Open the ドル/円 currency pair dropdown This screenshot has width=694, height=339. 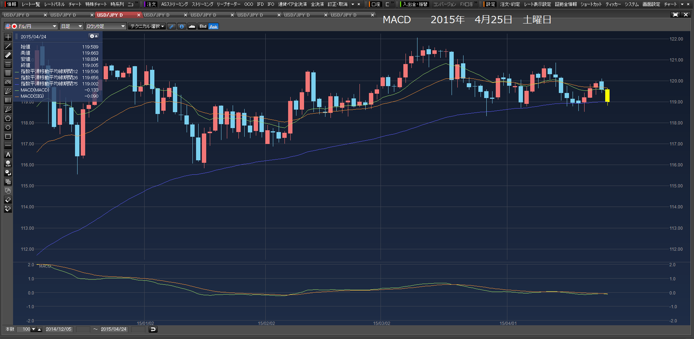[31, 26]
